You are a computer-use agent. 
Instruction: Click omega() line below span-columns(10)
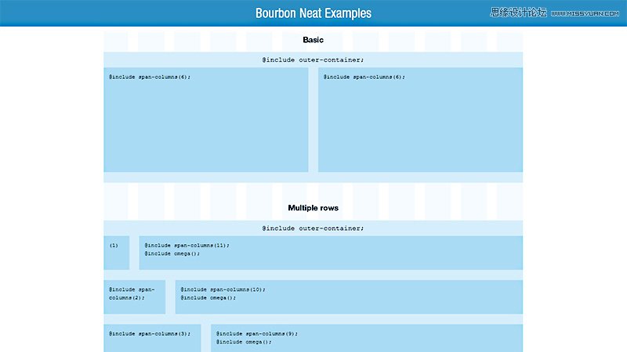208,297
